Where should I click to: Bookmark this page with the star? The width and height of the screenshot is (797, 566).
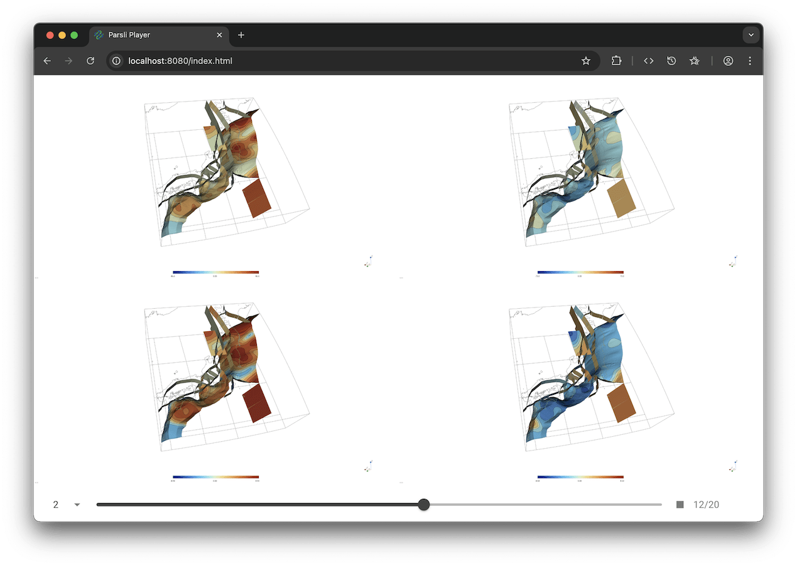586,61
